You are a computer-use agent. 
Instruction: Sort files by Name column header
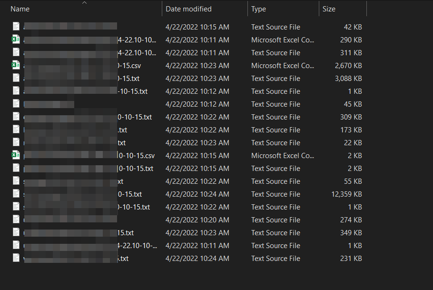[20, 9]
